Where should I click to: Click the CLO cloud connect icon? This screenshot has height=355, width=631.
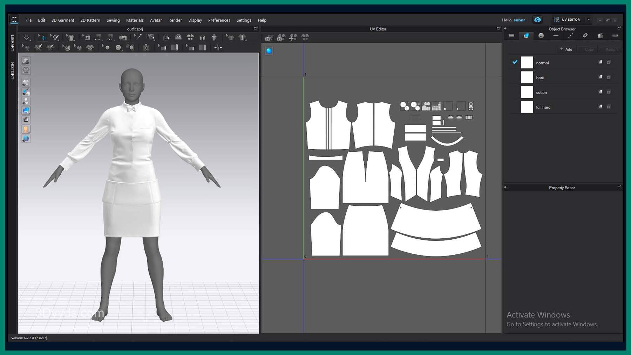[537, 20]
